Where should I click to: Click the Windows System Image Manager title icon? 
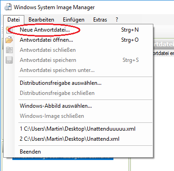point(8,7)
